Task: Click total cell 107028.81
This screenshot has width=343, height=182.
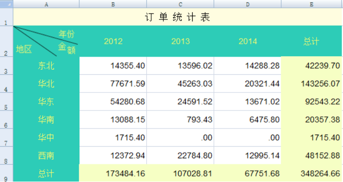Action: tap(180, 173)
